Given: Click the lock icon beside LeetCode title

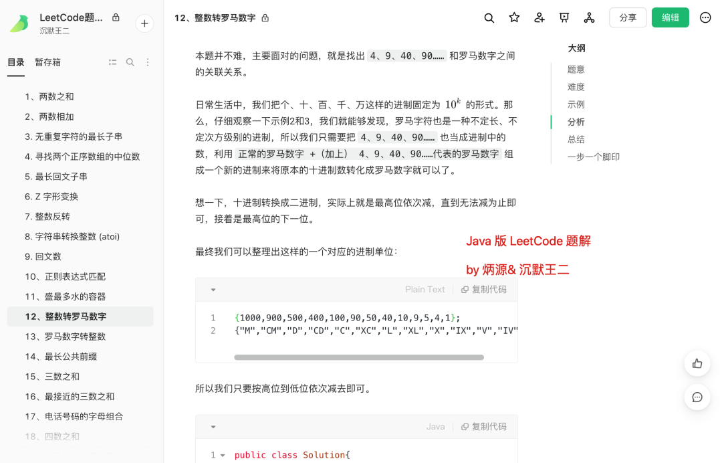Looking at the screenshot, I should click(116, 17).
